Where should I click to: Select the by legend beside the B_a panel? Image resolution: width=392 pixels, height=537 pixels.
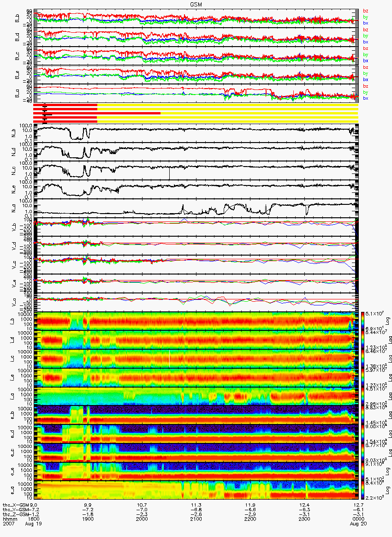click(366, 92)
